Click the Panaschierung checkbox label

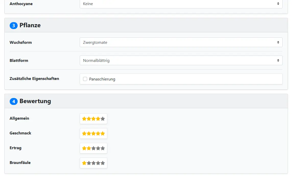[x=102, y=79]
